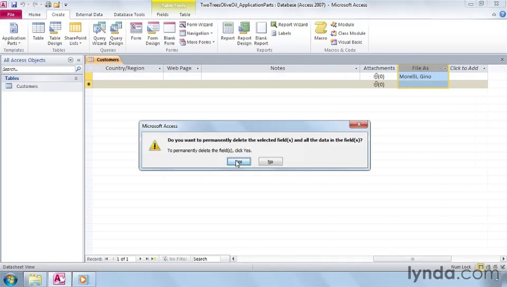The image size is (507, 287).
Task: Open Query Design
Action: pyautogui.click(x=116, y=34)
